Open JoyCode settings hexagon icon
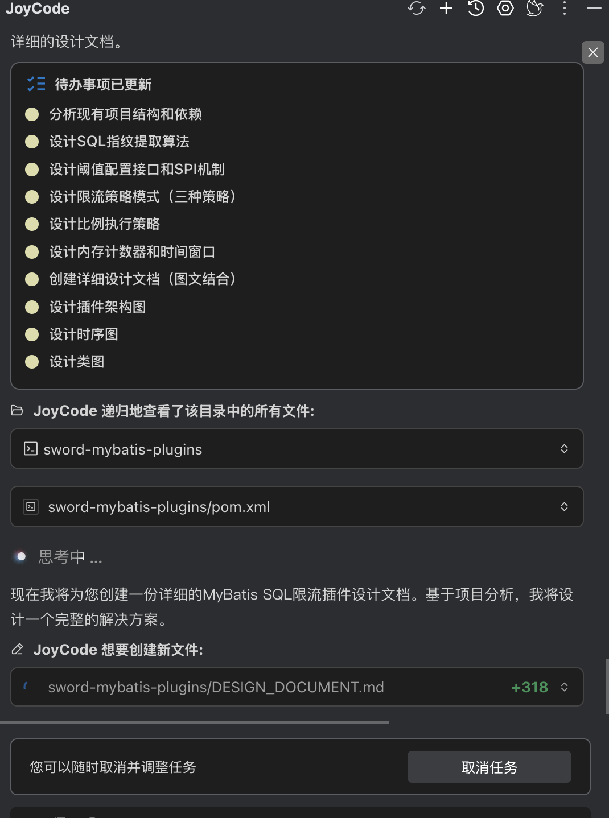This screenshot has height=818, width=609. 505,8
